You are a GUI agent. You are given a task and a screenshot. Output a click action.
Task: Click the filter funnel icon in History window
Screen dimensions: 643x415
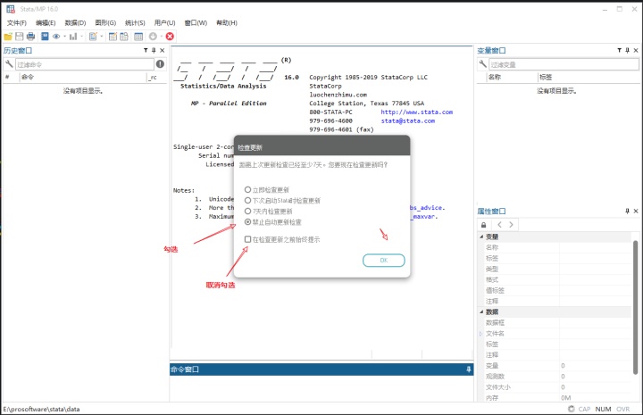(146, 50)
